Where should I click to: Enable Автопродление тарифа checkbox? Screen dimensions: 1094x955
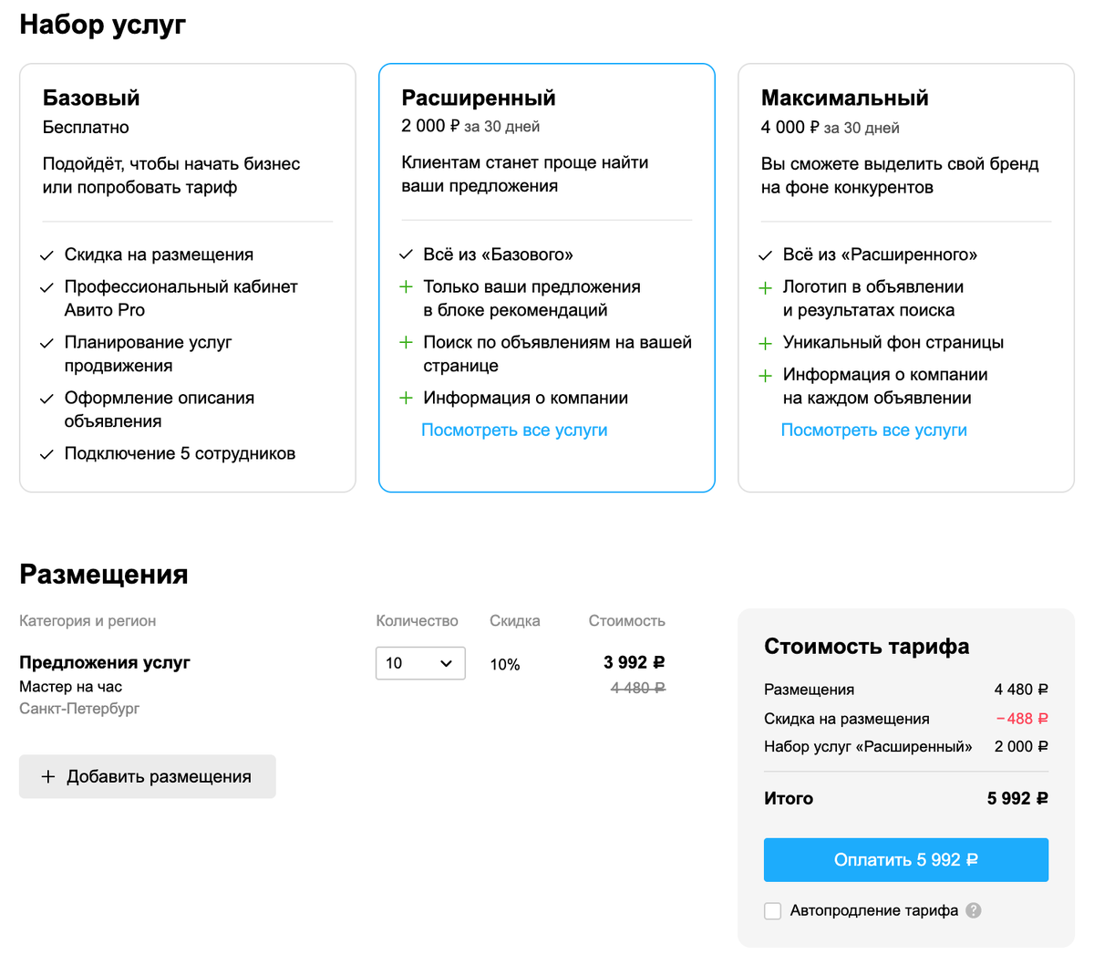(773, 910)
